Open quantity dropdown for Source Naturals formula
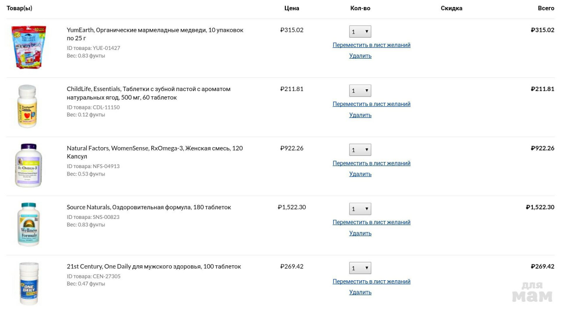The width and height of the screenshot is (561, 310). 360,209
